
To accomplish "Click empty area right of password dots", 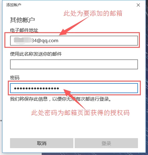I will click(98, 88).
